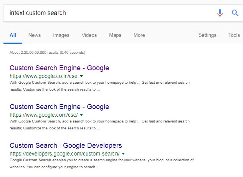Click the voice search microphone icon
This screenshot has height=177, width=243.
pyautogui.click(x=220, y=13)
